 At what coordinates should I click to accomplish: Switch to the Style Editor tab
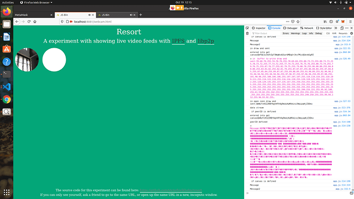point(324,28)
